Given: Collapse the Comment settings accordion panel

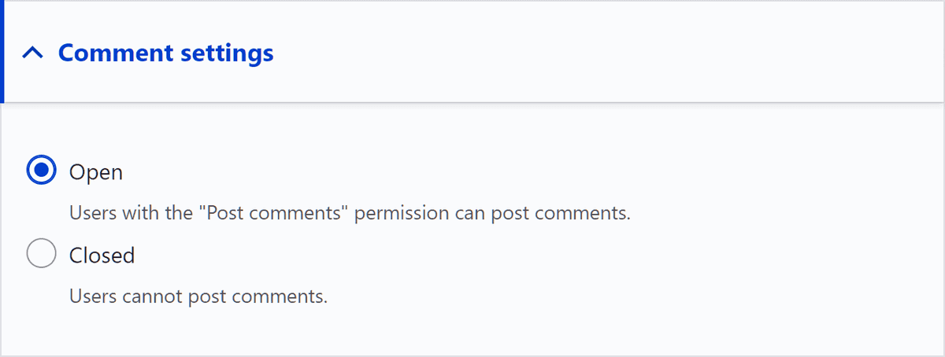Looking at the screenshot, I should point(165,53).
